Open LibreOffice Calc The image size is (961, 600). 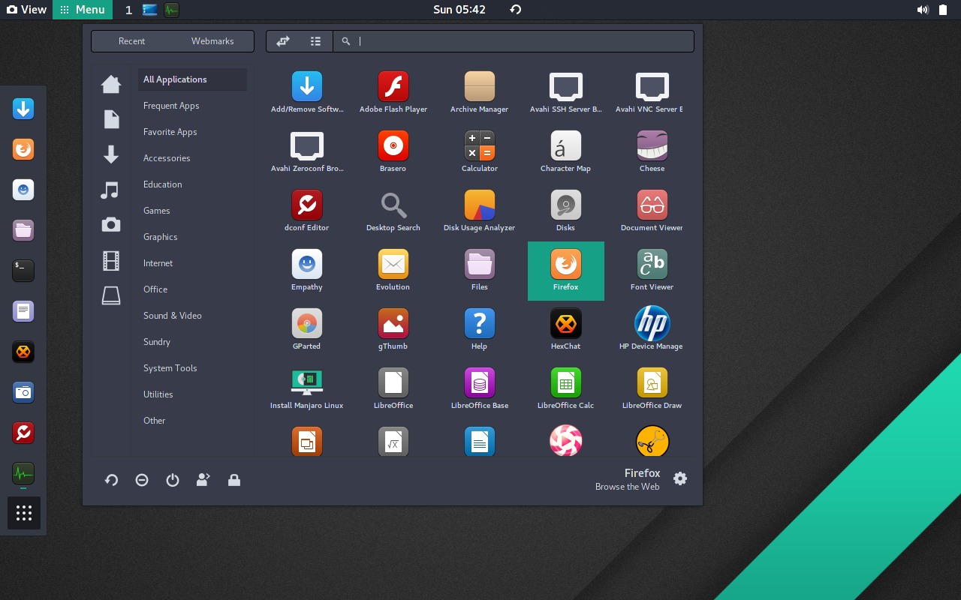point(565,387)
